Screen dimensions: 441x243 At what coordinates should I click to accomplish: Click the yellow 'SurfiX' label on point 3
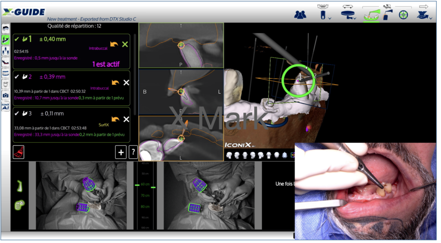(x=103, y=125)
